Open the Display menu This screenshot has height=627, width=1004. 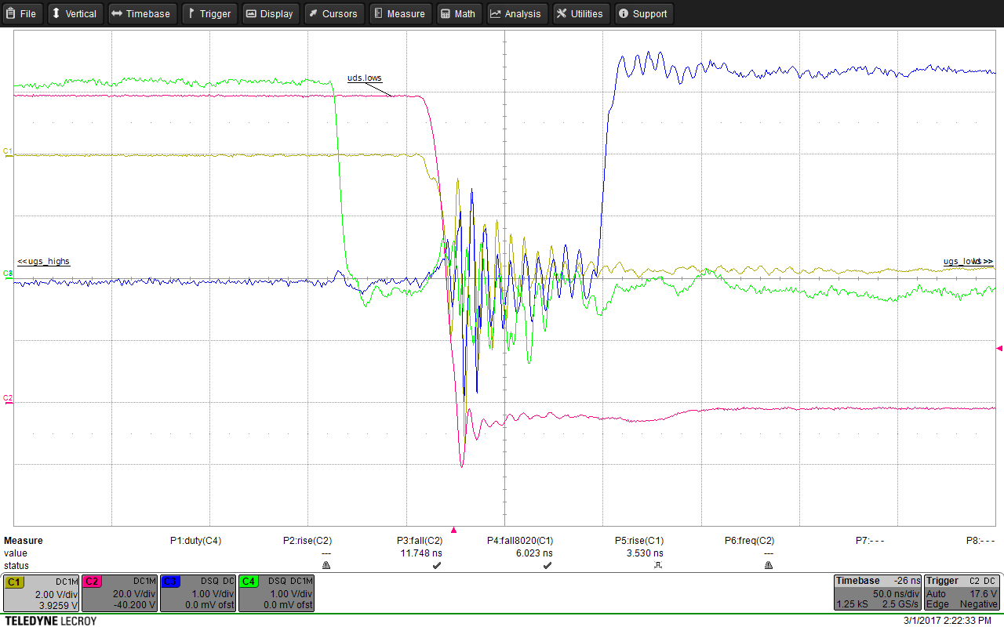pyautogui.click(x=271, y=13)
